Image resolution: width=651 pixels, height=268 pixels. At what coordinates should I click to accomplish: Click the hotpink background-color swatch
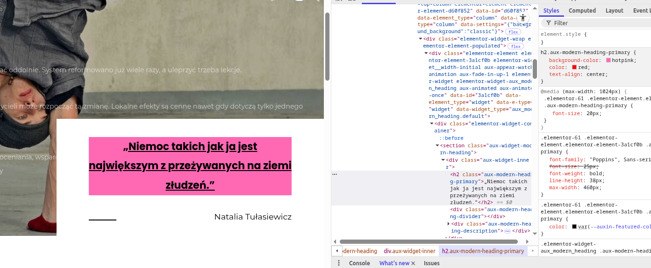[608, 61]
